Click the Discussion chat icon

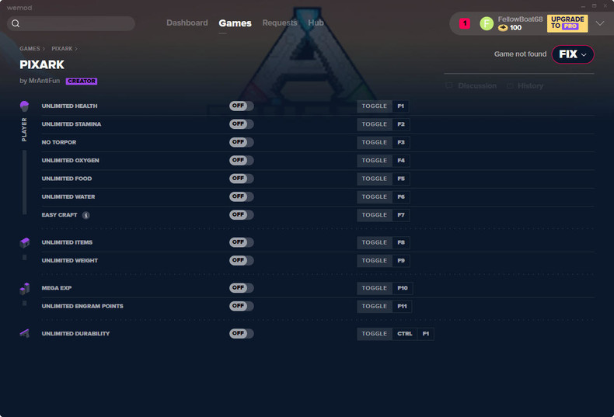tap(448, 85)
